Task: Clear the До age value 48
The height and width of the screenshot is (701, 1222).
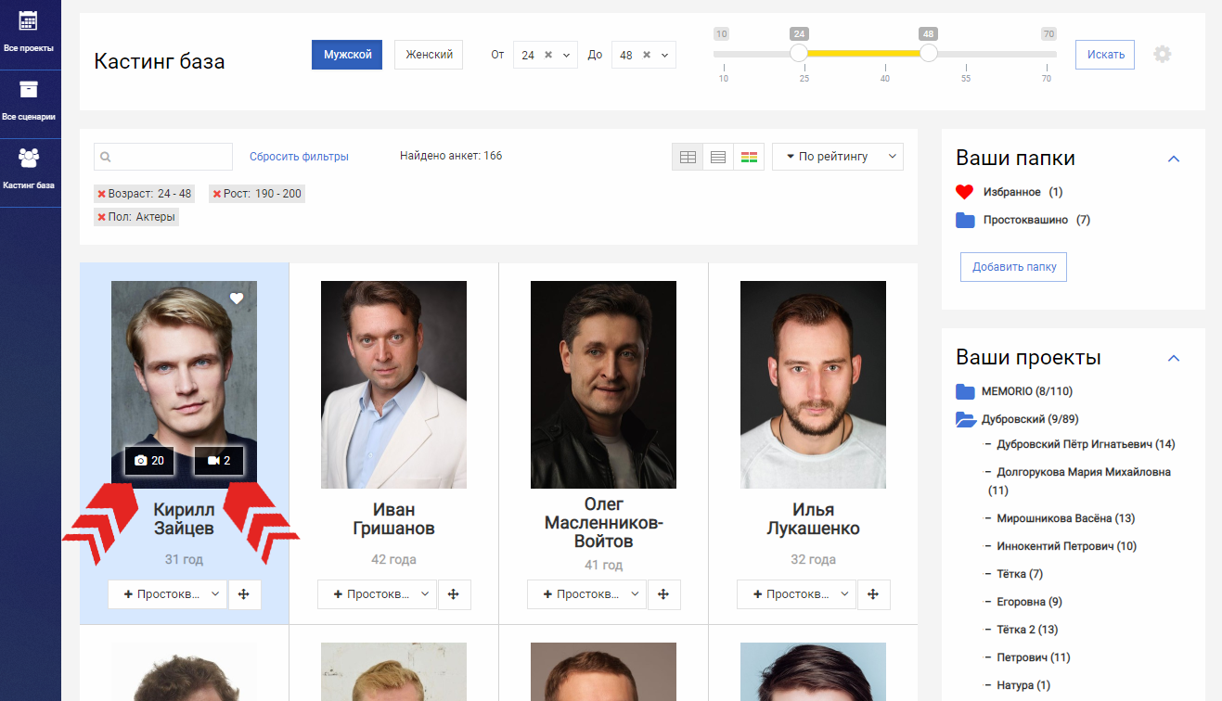Action: coord(646,55)
